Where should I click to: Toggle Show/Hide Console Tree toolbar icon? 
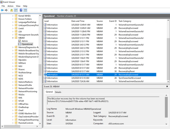16,10
